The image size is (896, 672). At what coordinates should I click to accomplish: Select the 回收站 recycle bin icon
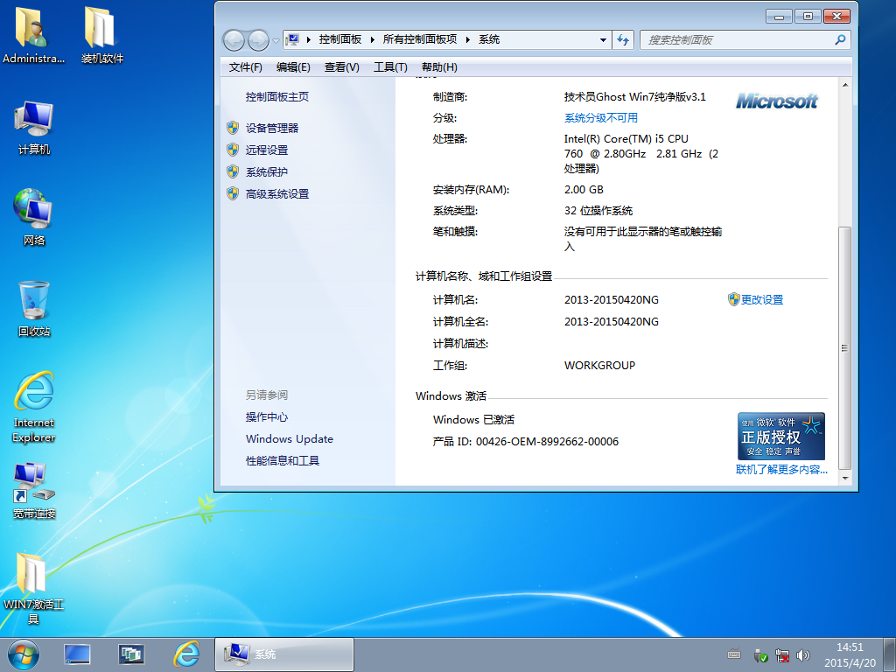[34, 309]
